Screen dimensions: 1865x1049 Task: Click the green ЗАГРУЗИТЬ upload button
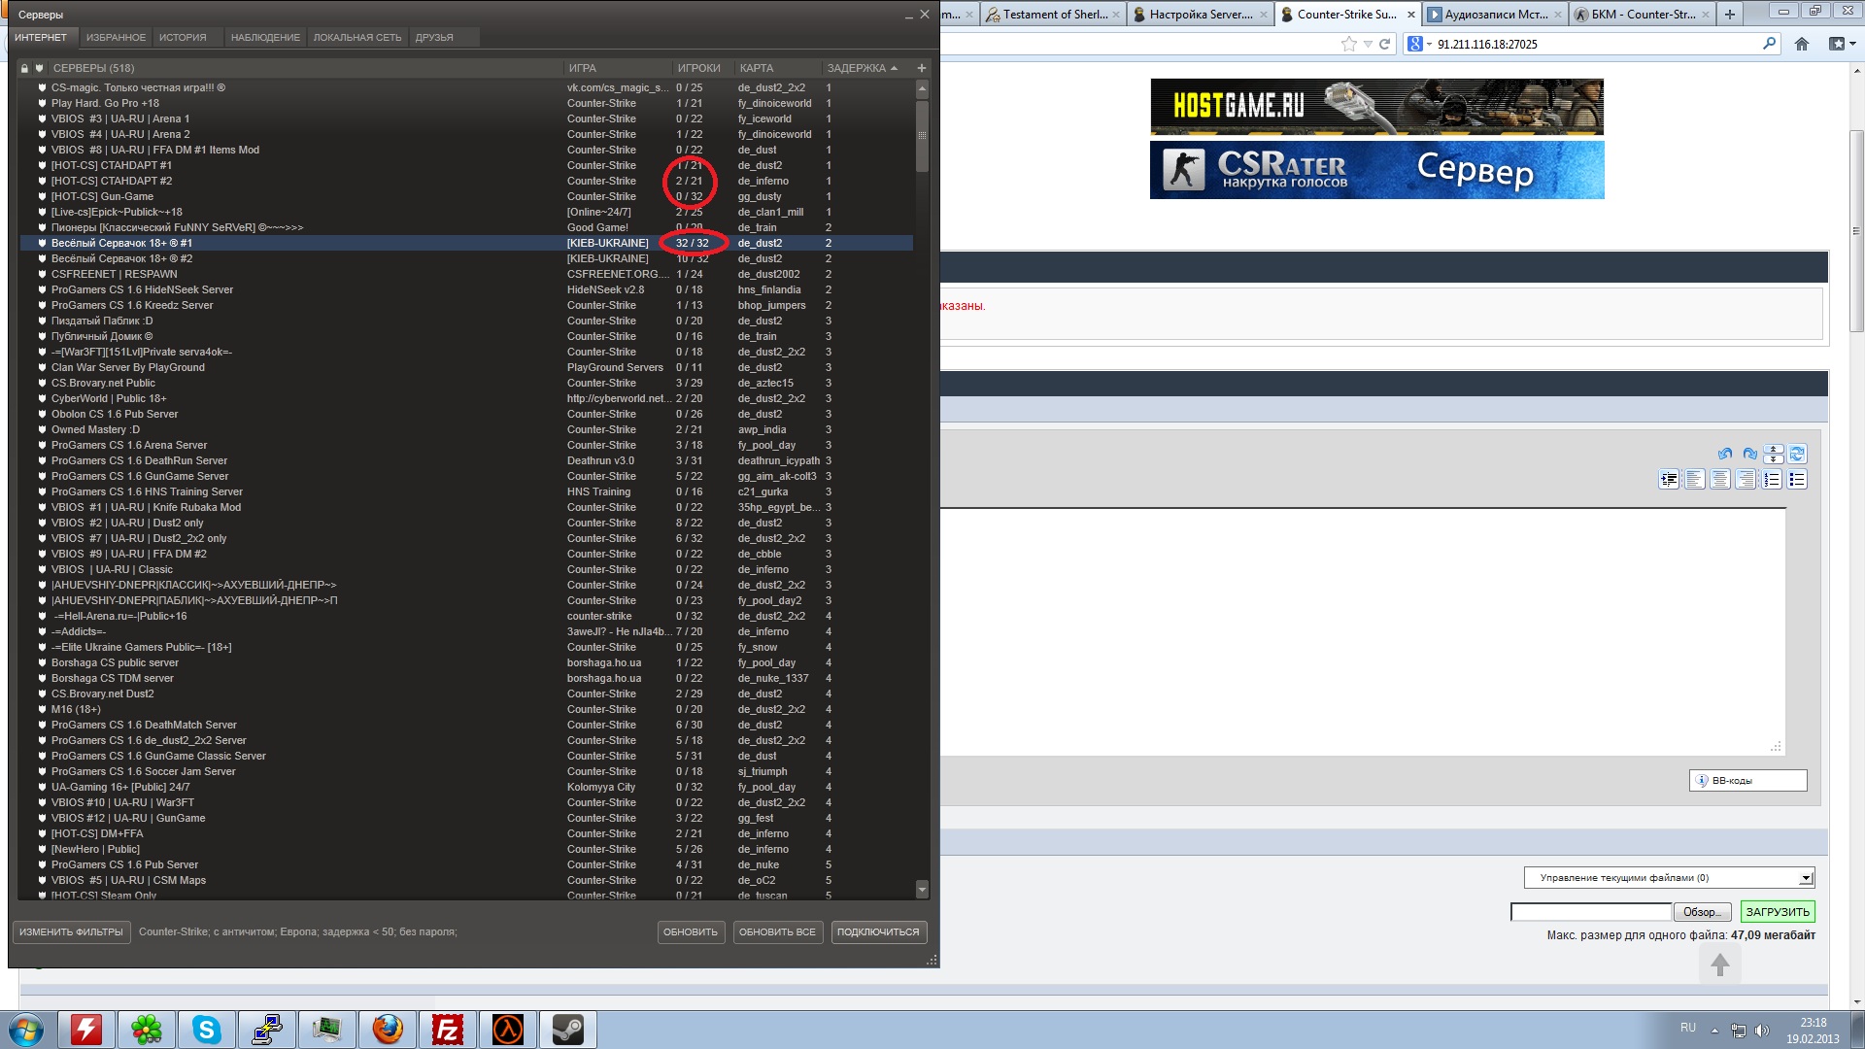pyautogui.click(x=1778, y=912)
